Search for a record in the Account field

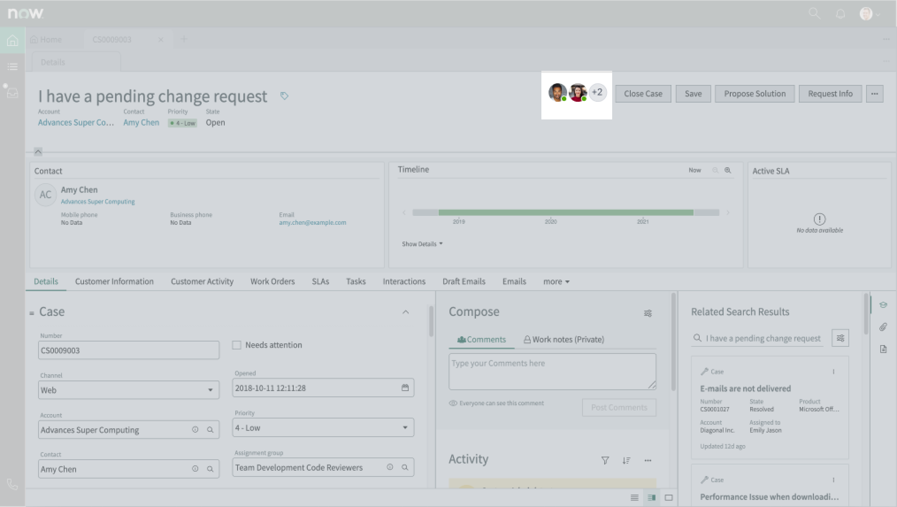211,430
